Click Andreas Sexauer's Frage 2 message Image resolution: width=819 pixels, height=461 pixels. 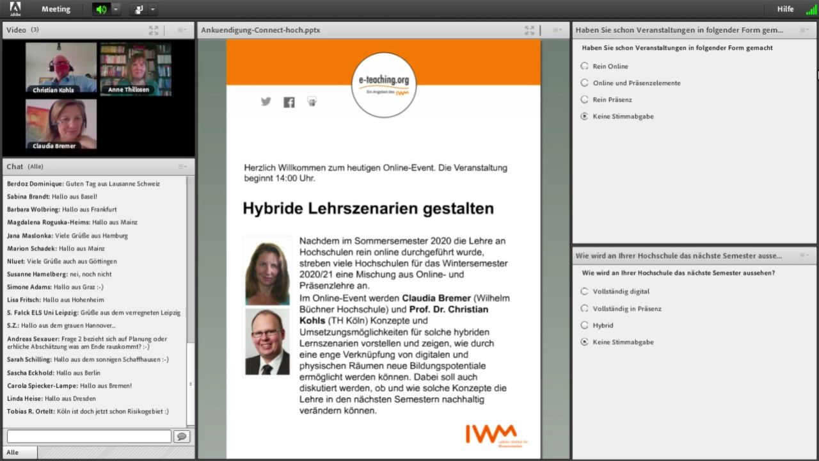(x=88, y=343)
